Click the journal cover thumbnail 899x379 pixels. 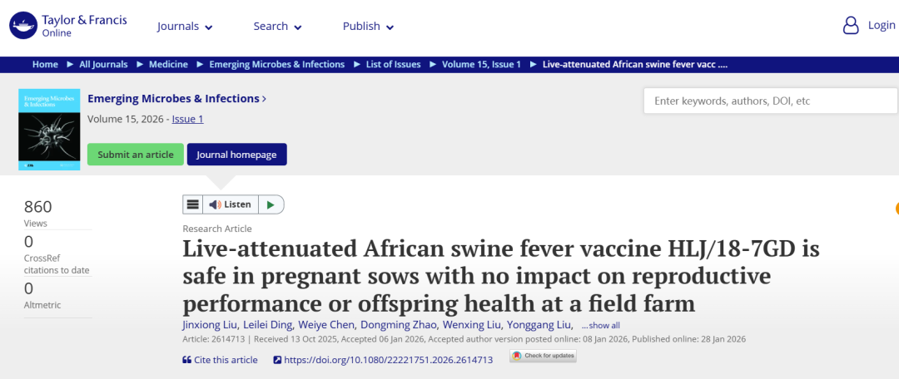(x=49, y=130)
